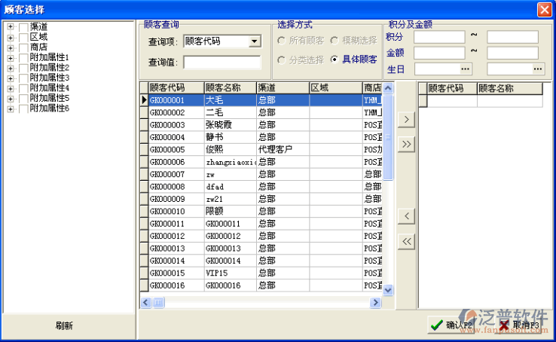Open the second 生日 date picker ellipsis button
The height and width of the screenshot is (342, 556).
538,69
